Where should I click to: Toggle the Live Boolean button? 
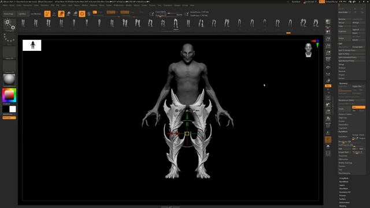(x=36, y=14)
